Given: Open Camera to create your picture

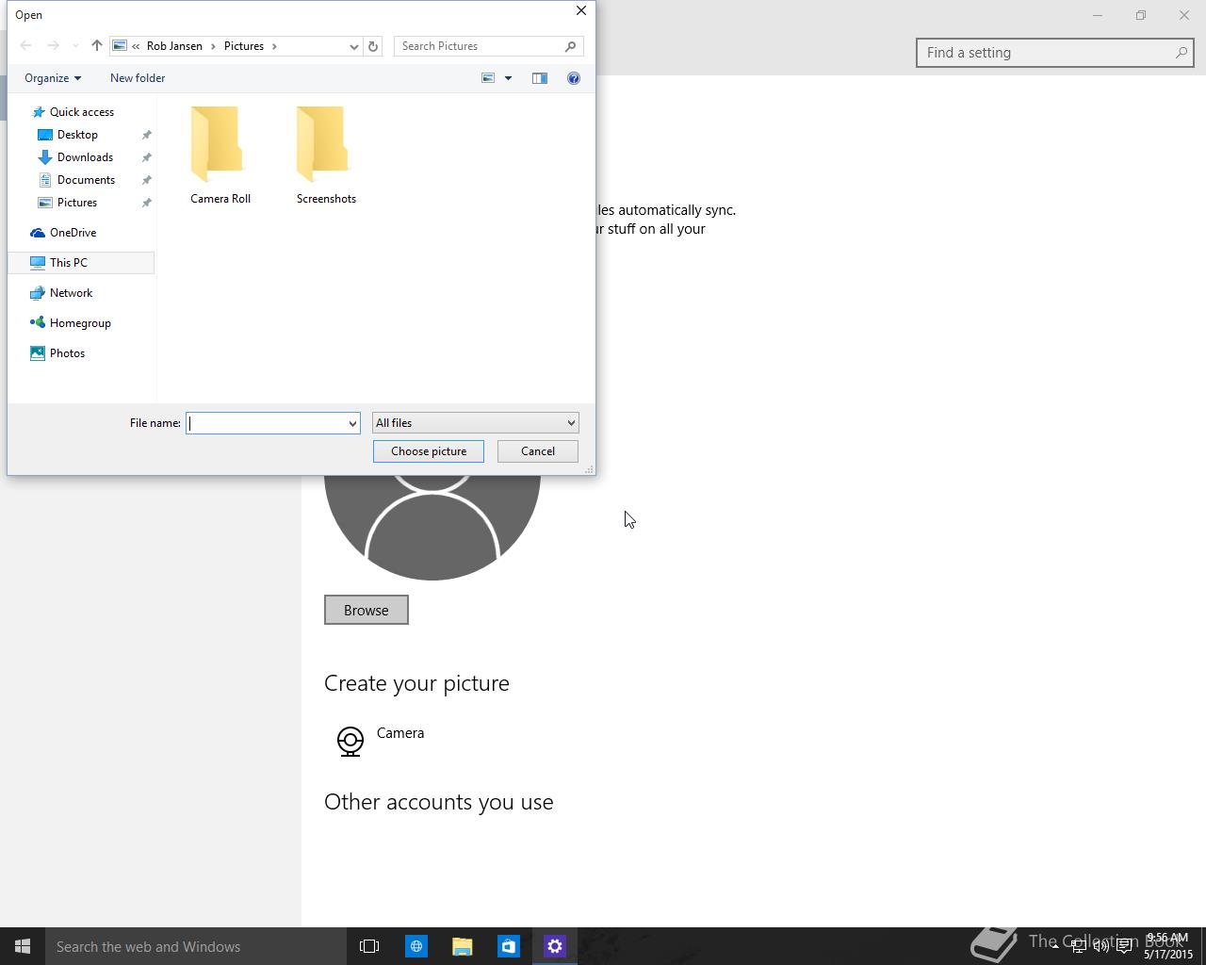Looking at the screenshot, I should click(381, 741).
